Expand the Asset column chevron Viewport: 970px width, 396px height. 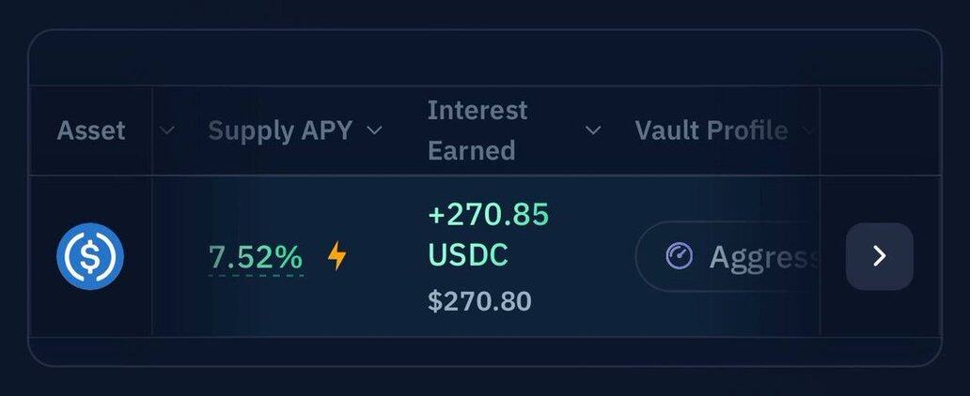167,130
